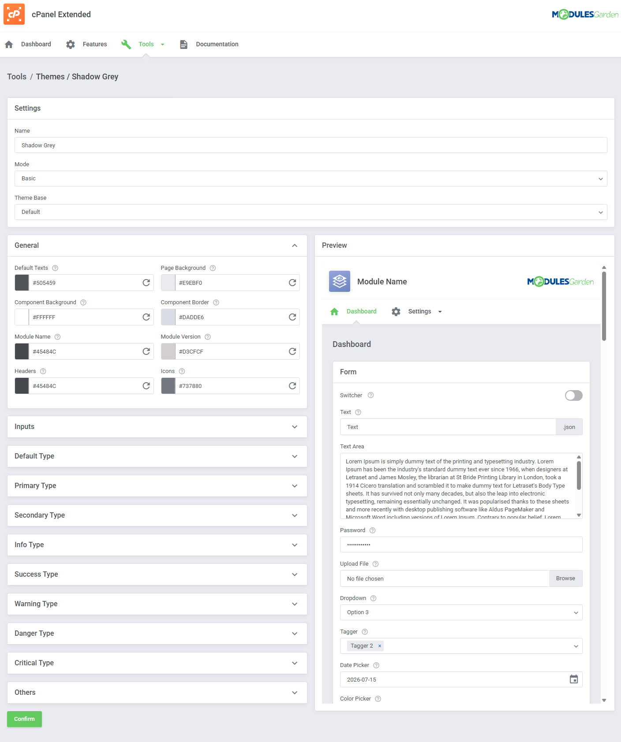Image resolution: width=621 pixels, height=742 pixels.
Task: Click the Tools wrench icon
Action: point(126,45)
